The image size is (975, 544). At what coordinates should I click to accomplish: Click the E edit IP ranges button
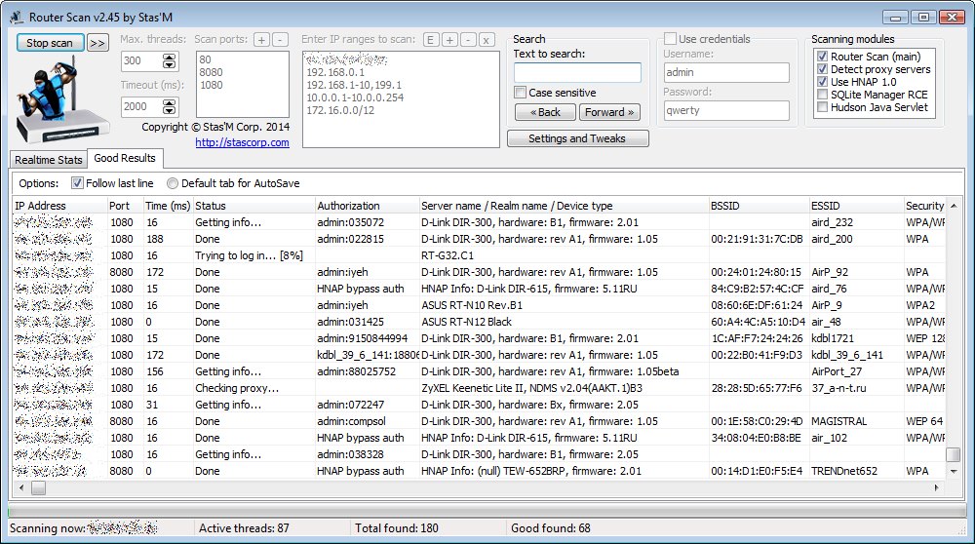point(430,40)
